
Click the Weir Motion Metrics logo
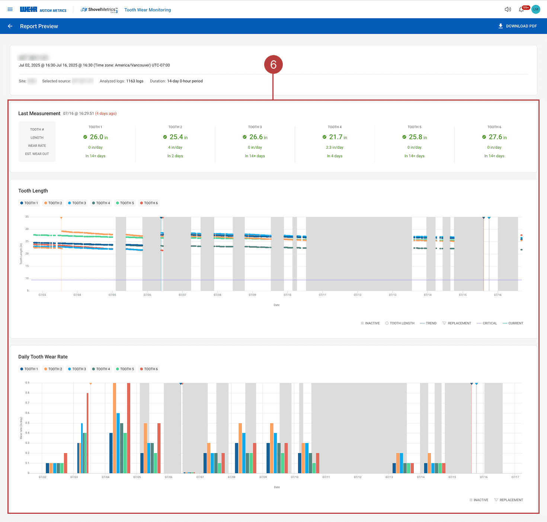(43, 10)
